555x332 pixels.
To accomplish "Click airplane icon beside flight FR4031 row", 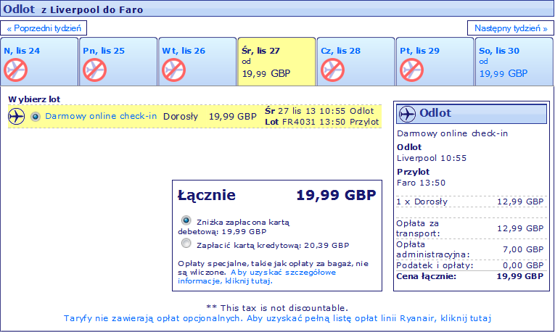I will tap(16, 116).
